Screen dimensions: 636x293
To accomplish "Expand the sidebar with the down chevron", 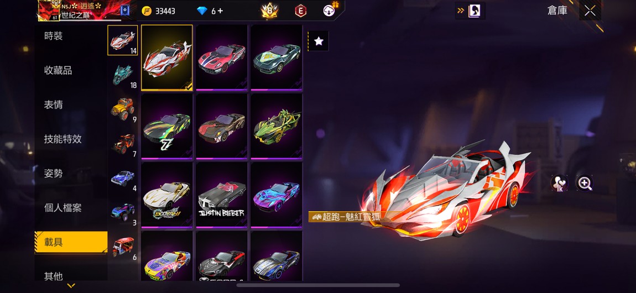I will (71, 286).
